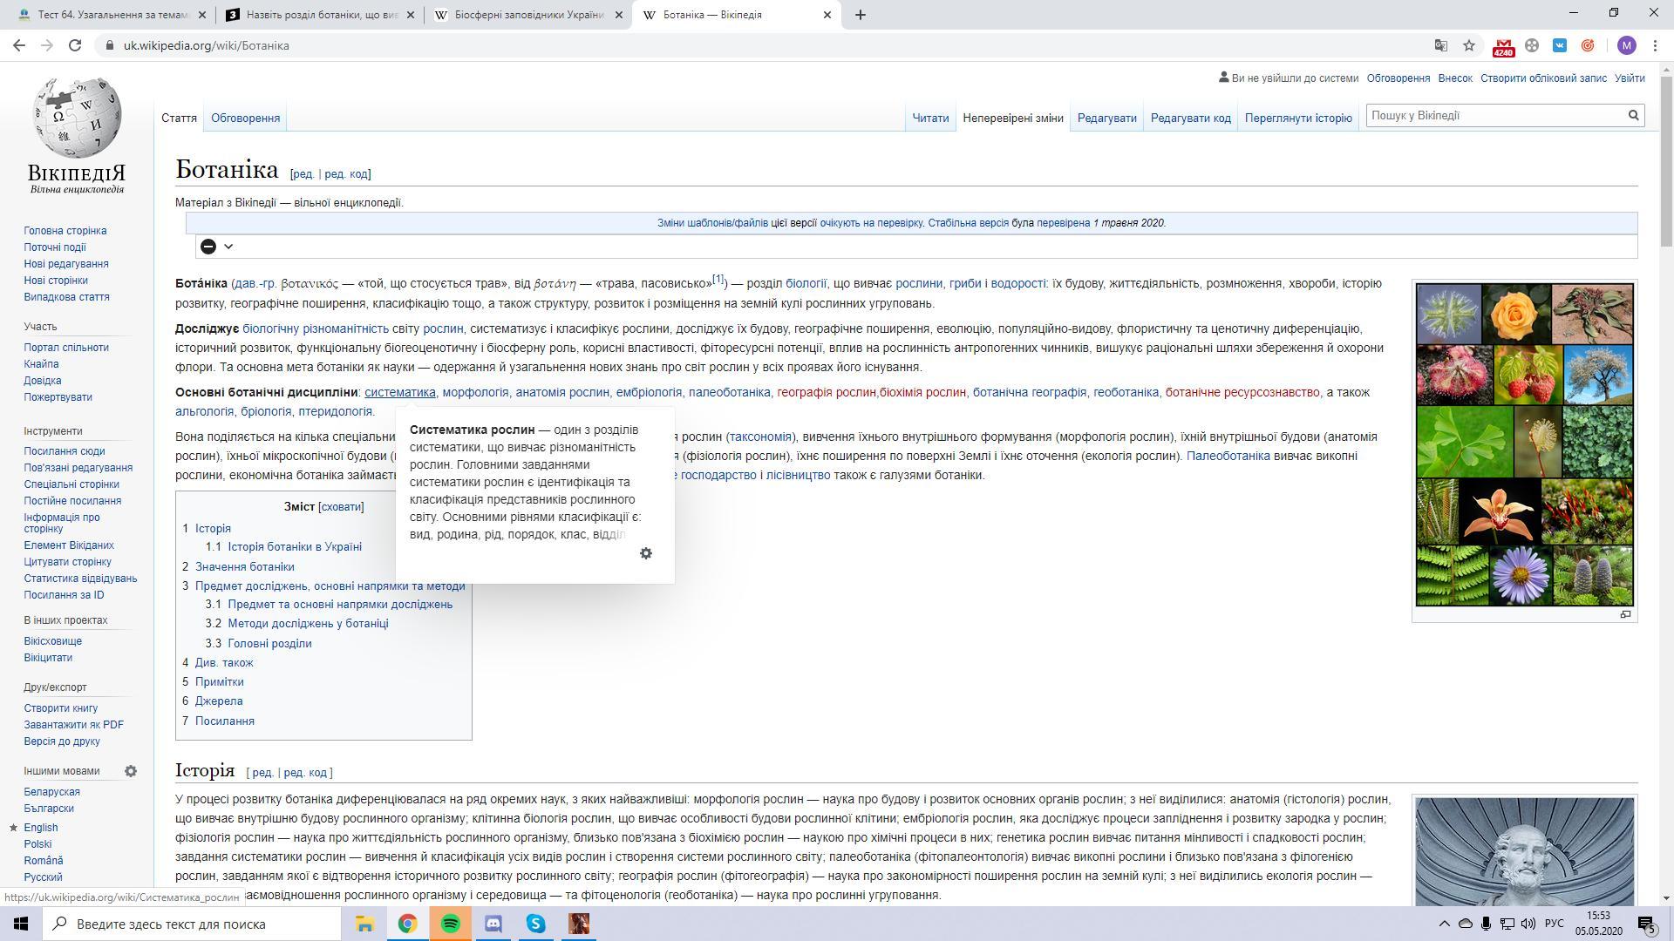Open the Редагувати код tab
The width and height of the screenshot is (1674, 941).
click(x=1190, y=118)
